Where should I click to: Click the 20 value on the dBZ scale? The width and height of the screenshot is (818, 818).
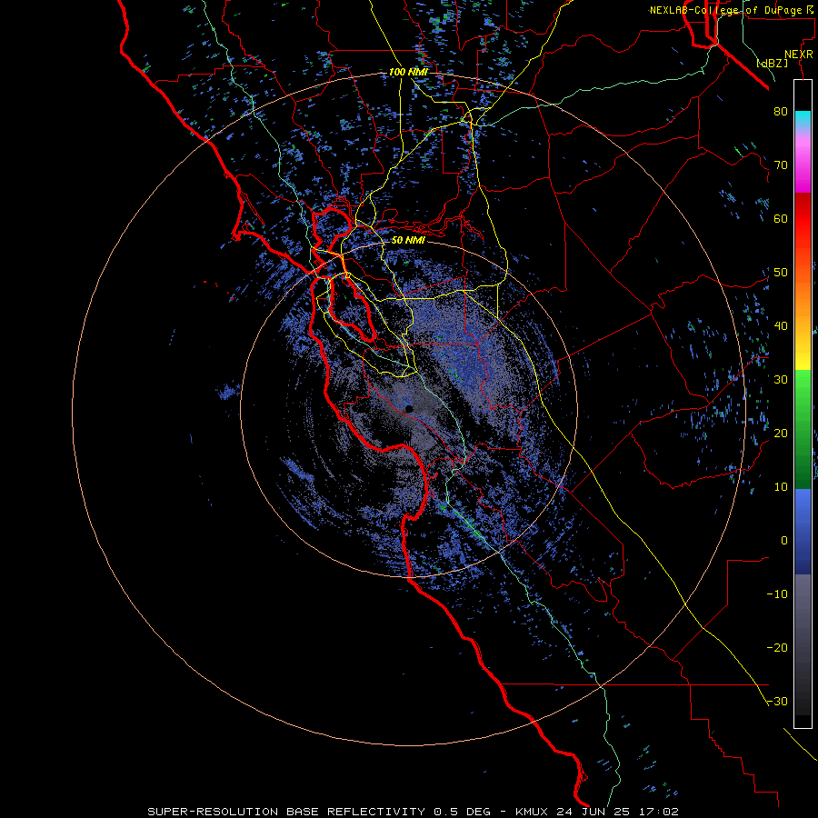pos(781,434)
